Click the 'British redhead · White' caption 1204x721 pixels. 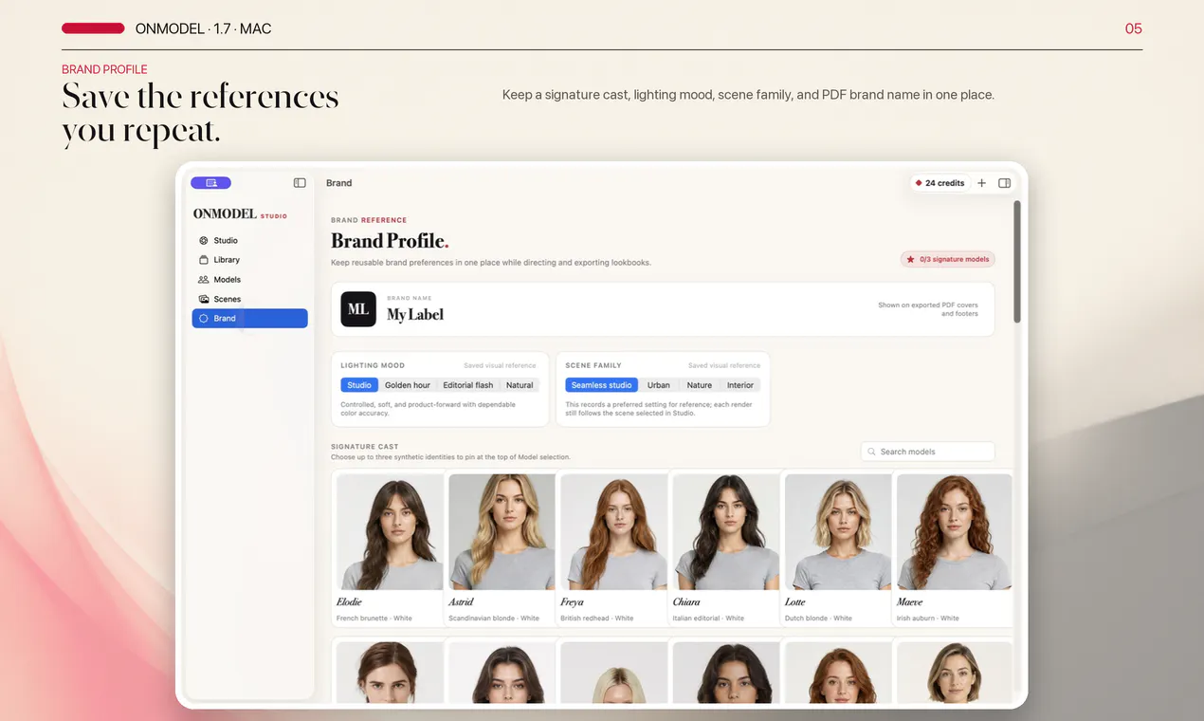click(596, 619)
